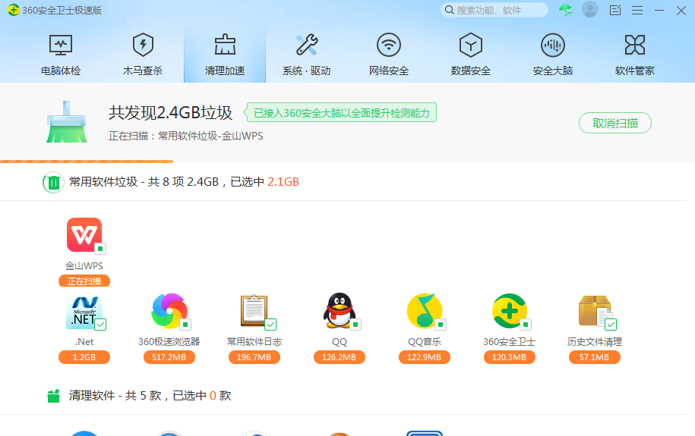Click the 正在扫描 status badge under WPS
Screen dimensions: 695x436
pos(84,281)
